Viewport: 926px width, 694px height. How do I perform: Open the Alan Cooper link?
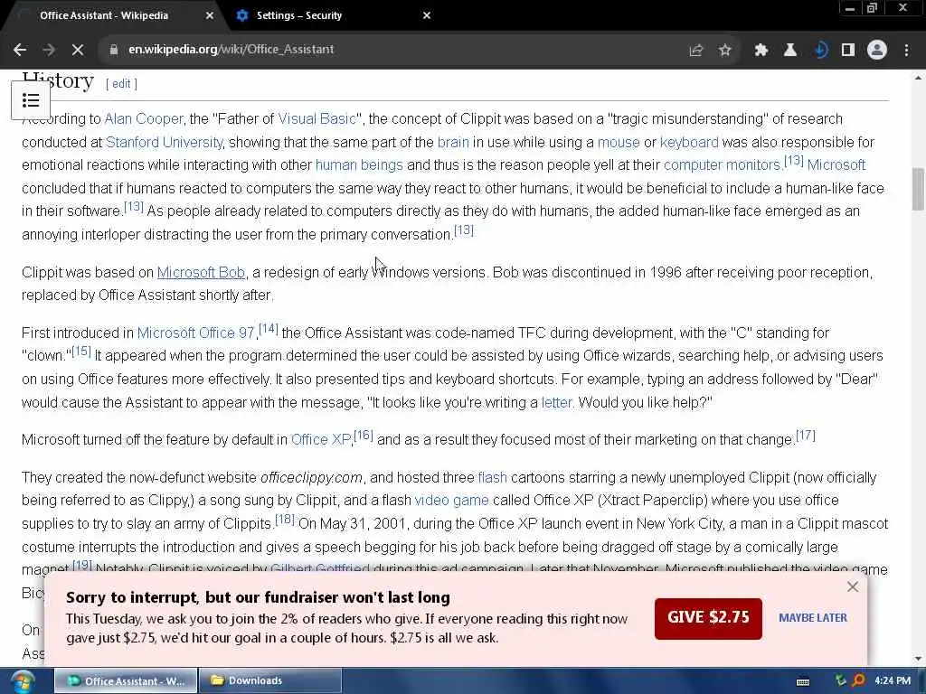tap(144, 118)
